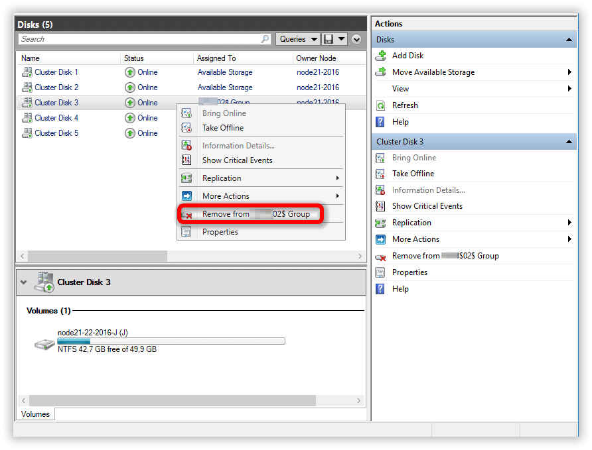The height and width of the screenshot is (450, 592).
Task: Switch to the Volumes tab
Action: [x=35, y=414]
